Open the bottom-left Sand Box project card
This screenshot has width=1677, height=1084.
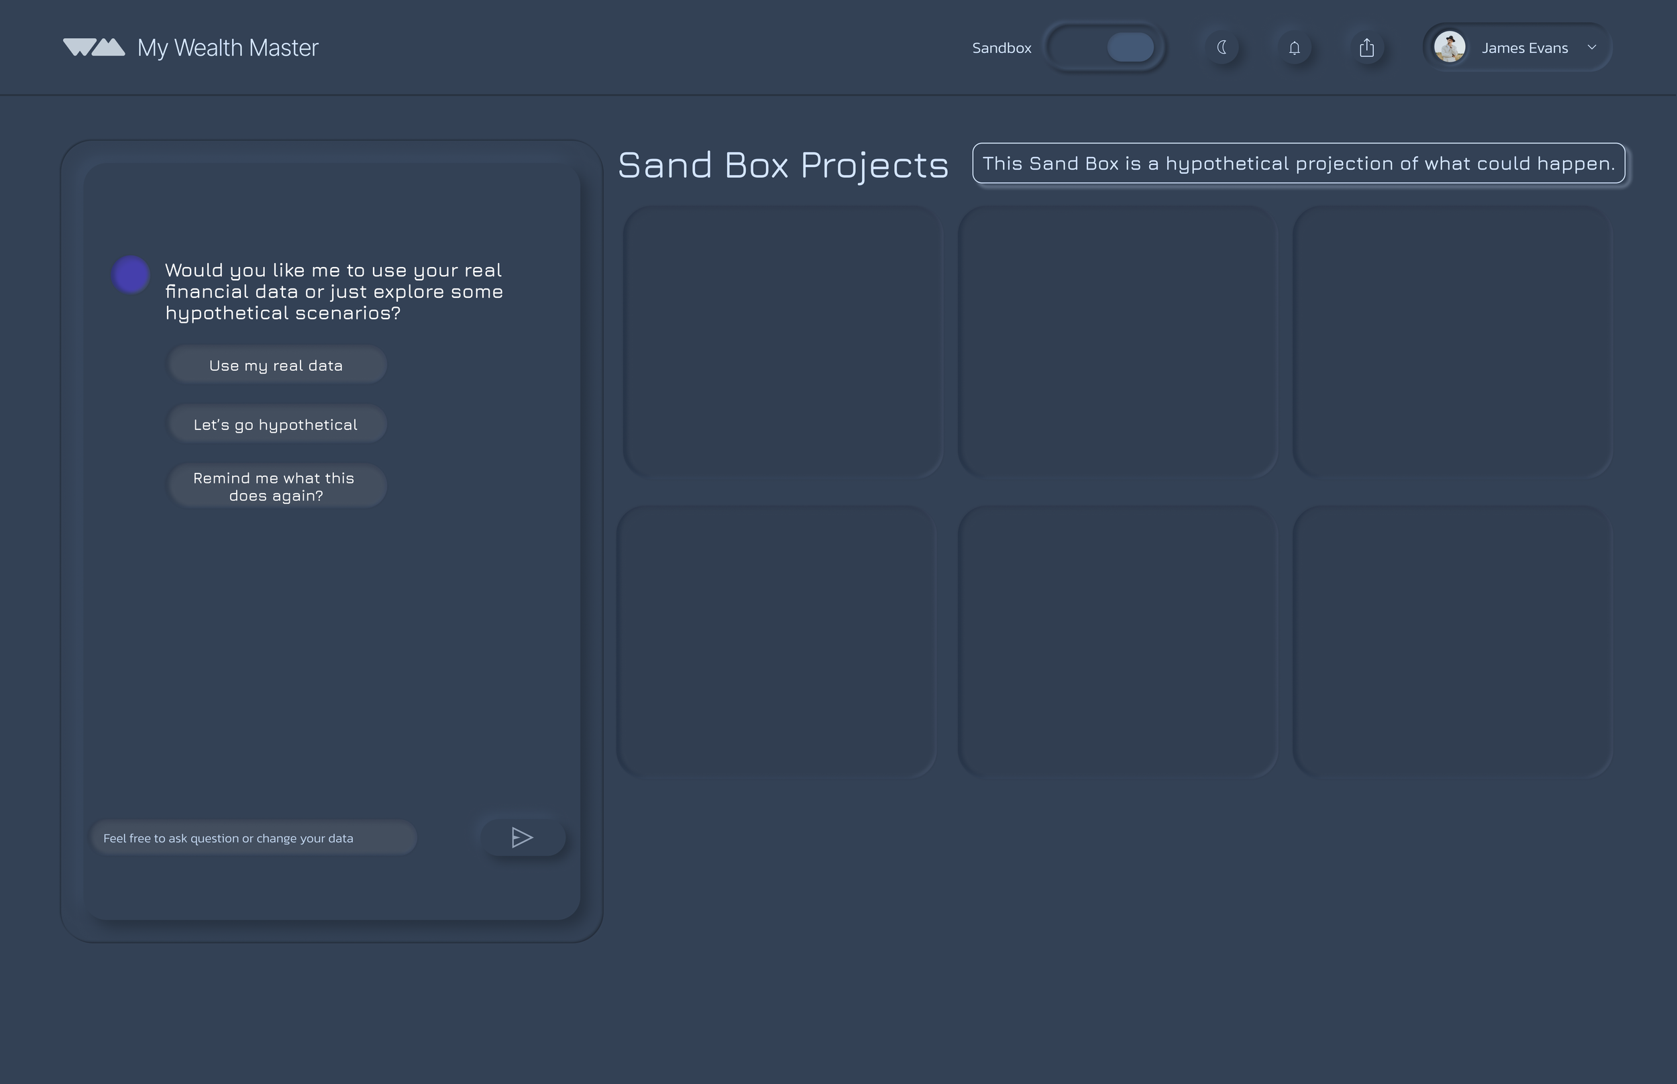pyautogui.click(x=776, y=641)
